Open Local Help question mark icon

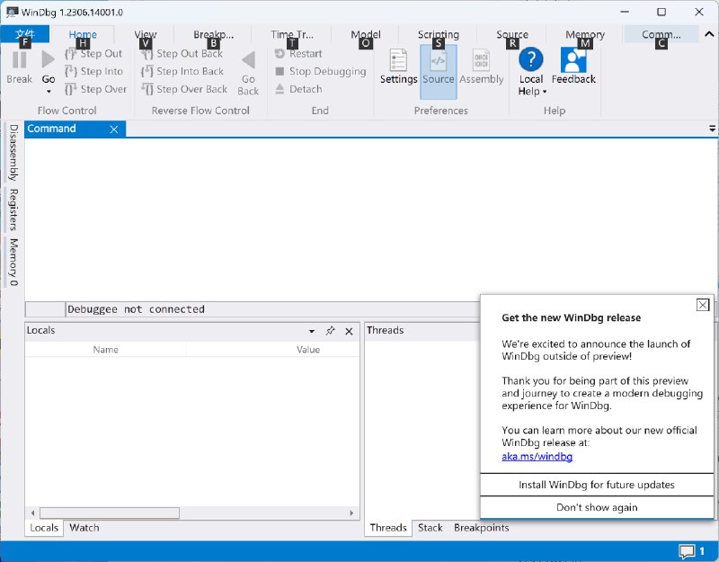click(x=531, y=59)
